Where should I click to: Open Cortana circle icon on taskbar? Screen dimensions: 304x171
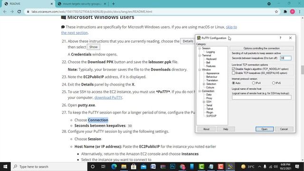(93, 167)
